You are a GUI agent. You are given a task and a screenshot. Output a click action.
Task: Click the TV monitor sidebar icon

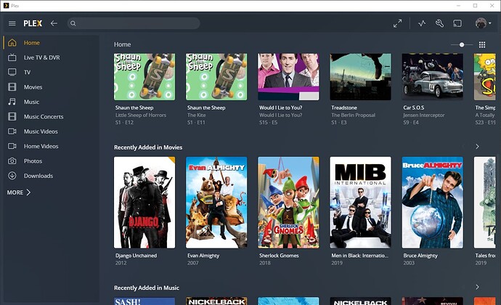(12, 72)
